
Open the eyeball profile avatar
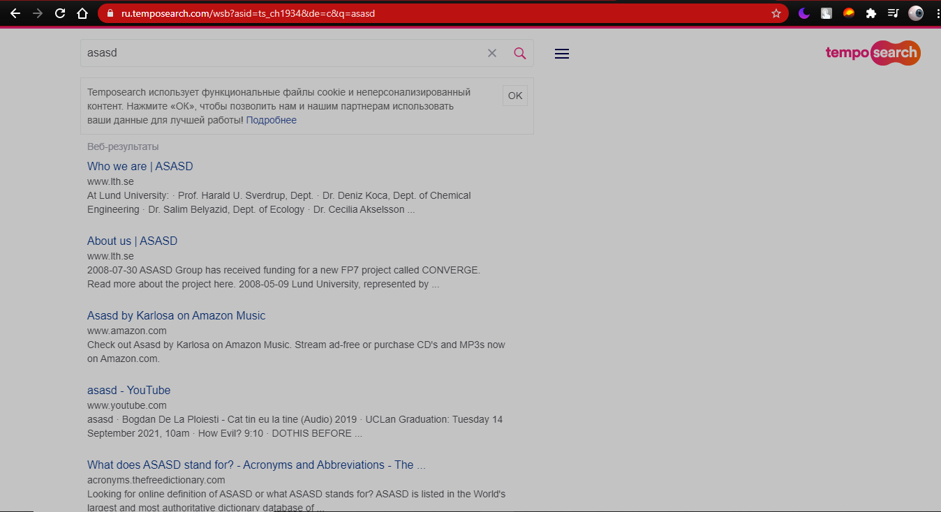tap(916, 13)
